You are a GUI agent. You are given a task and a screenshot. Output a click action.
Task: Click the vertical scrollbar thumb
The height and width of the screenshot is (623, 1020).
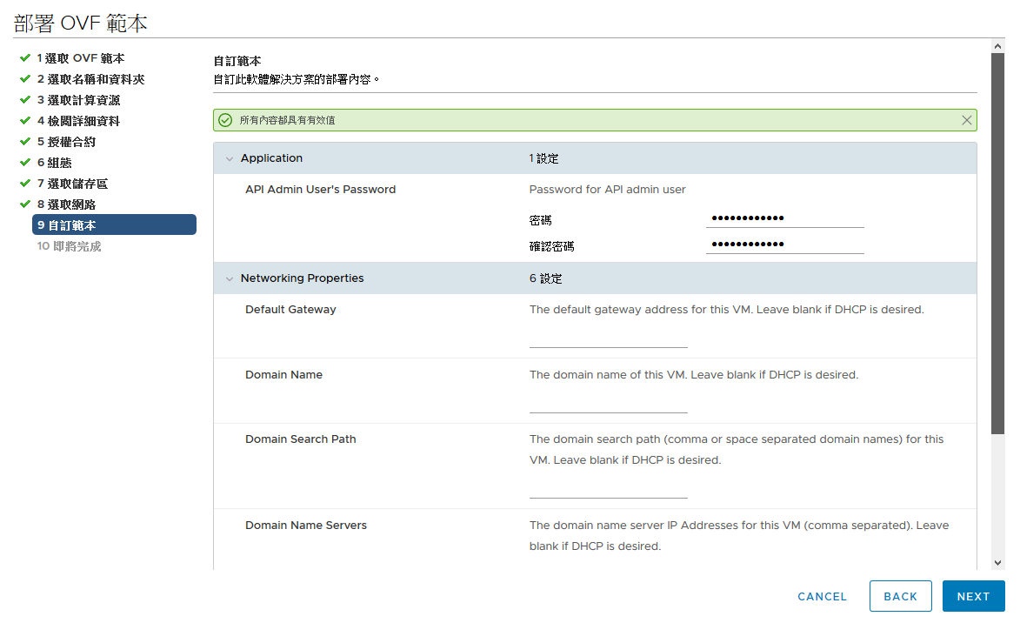(x=998, y=244)
